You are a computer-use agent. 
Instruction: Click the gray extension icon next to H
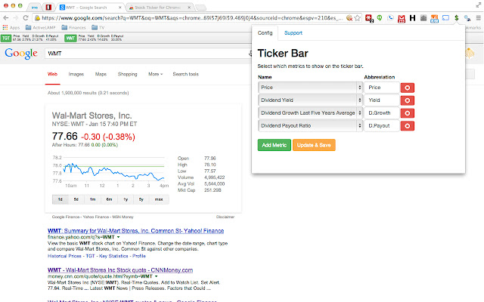[423, 18]
